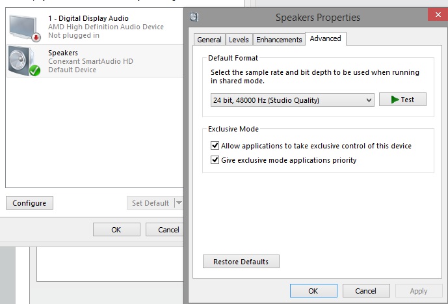Select the Advanced tab
Viewport: 448px width, 304px height.
326,38
